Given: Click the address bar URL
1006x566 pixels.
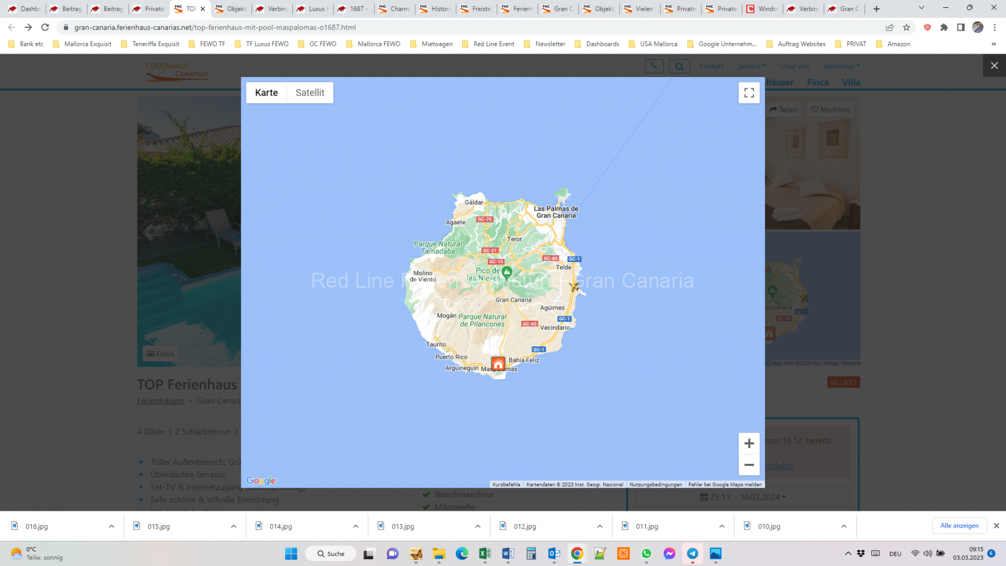Looking at the screenshot, I should pyautogui.click(x=215, y=27).
